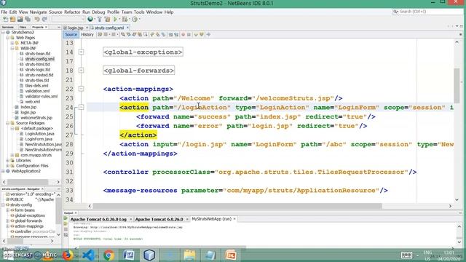Switch to the MyStrutsWebApp (run) output tab
This screenshot has height=262, width=466.
(211, 219)
